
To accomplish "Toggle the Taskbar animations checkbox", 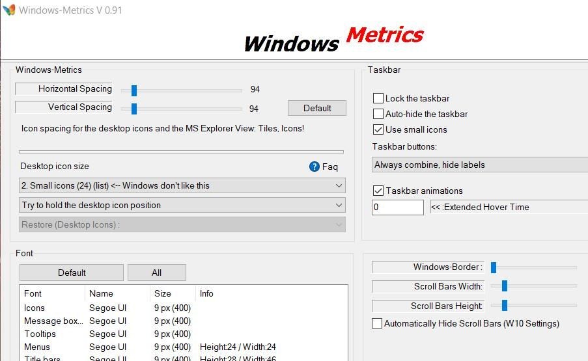I will 378,191.
